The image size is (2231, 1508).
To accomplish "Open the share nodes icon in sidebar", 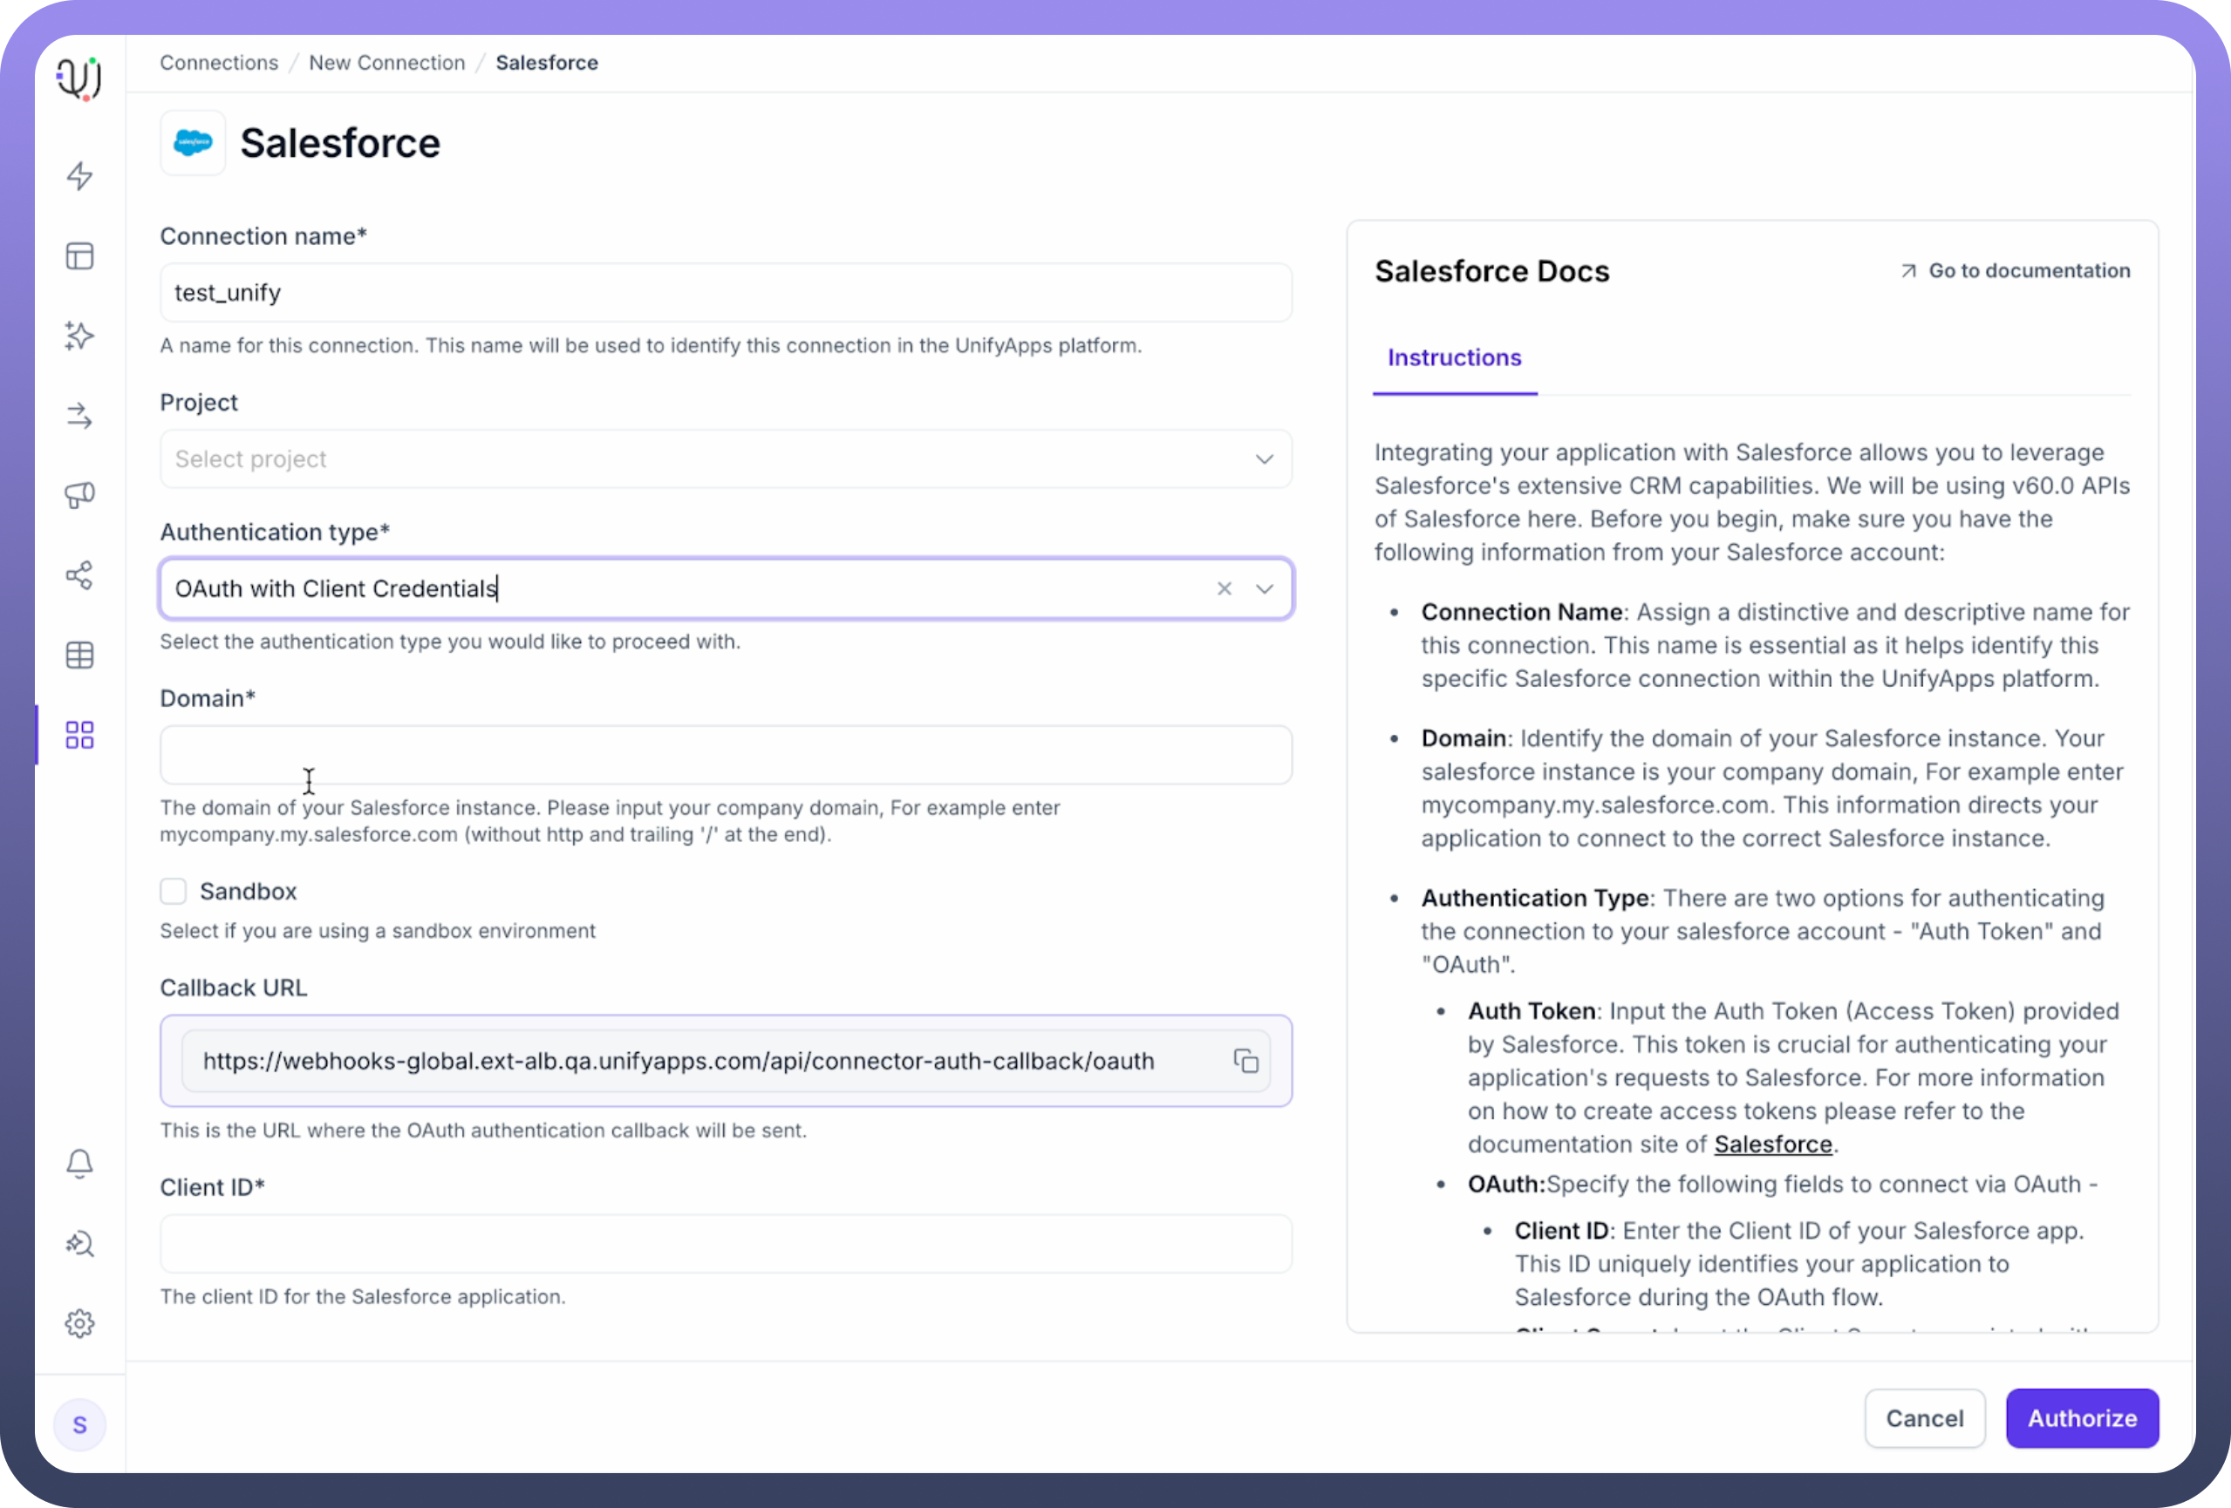I will 79,575.
